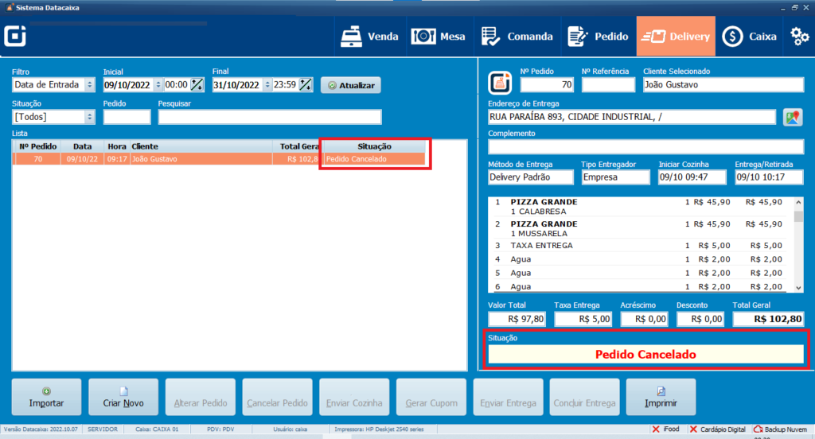Click the Google Maps address icon
The image size is (815, 439).
[792, 117]
